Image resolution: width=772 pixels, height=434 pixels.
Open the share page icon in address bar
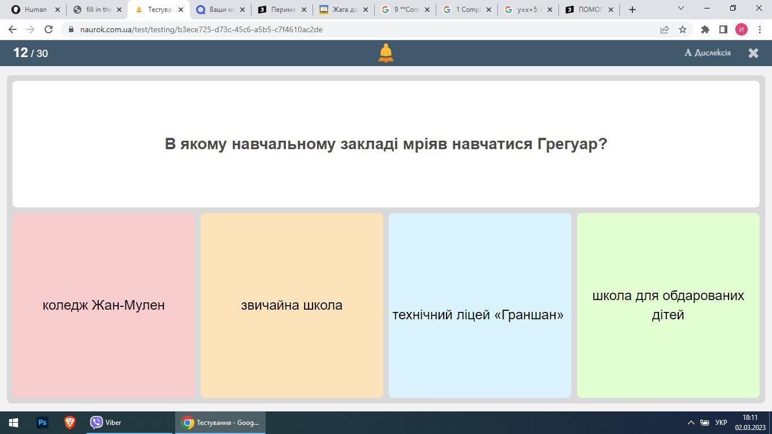pyautogui.click(x=665, y=29)
